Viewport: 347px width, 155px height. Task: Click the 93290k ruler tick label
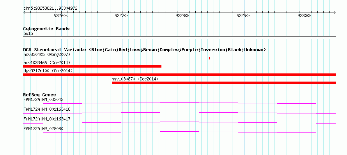point(244,16)
